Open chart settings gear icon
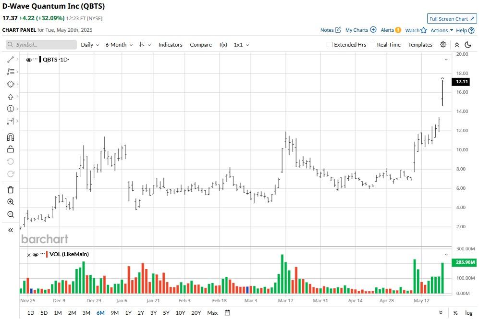This screenshot has height=321, width=479. click(x=443, y=45)
